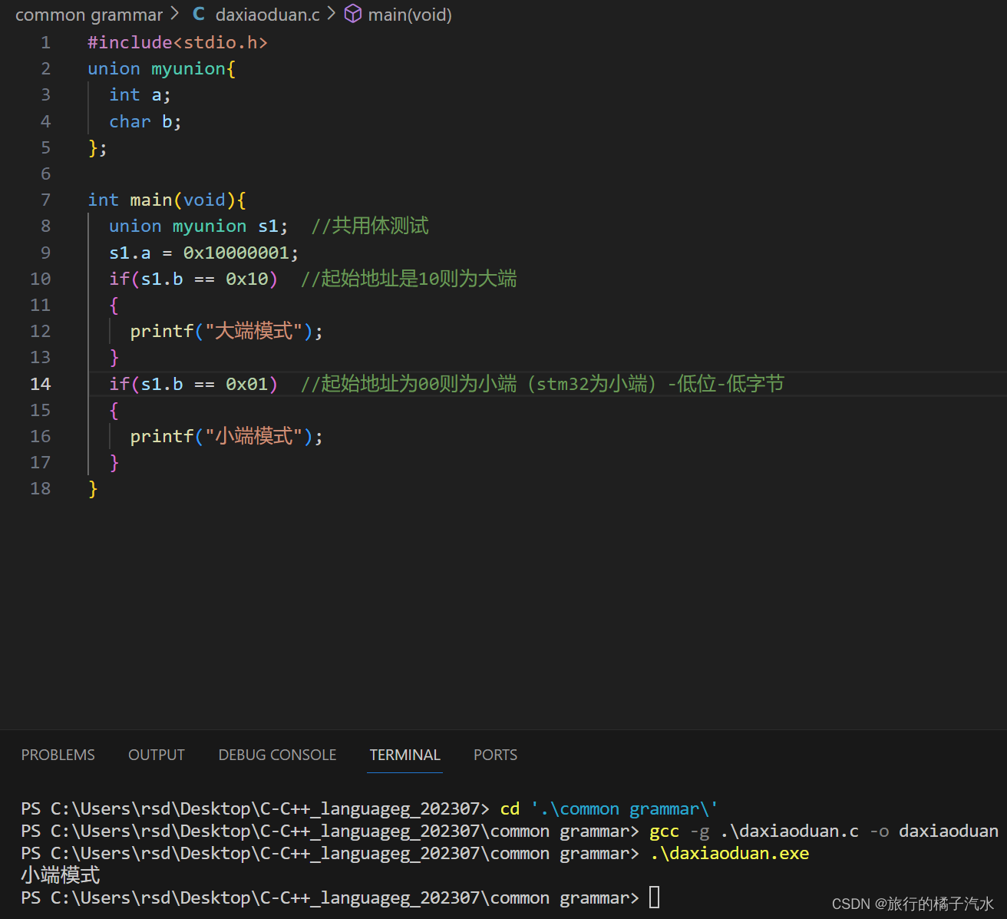Open the DEBUG CONSOLE tab

[x=277, y=755]
